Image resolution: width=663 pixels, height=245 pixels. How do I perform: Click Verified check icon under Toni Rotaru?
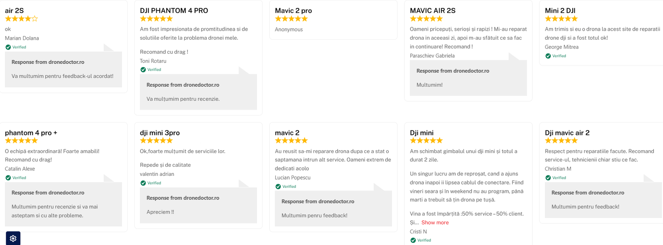[143, 70]
